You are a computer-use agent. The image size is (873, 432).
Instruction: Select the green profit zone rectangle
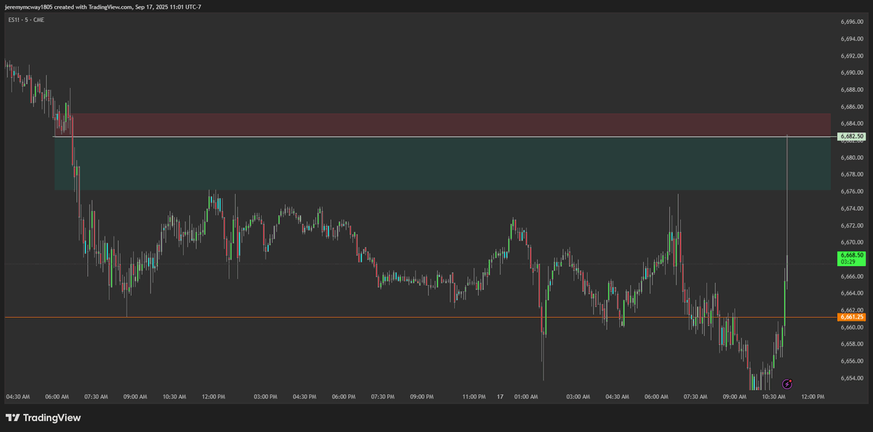[x=442, y=164]
